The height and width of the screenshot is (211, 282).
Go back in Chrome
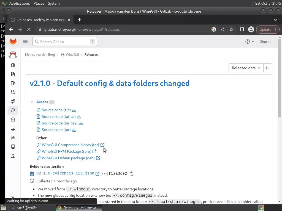[11, 29]
